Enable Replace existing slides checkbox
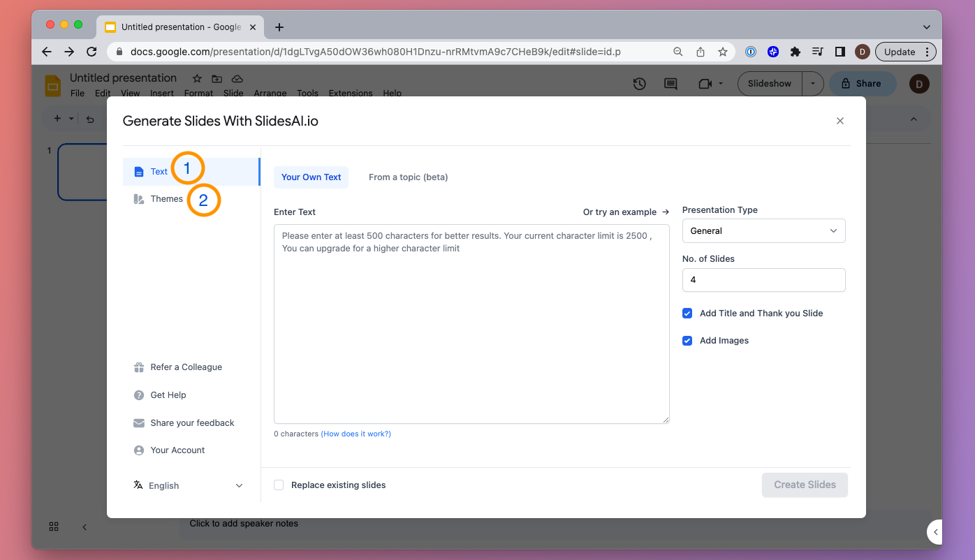975x560 pixels. tap(279, 485)
